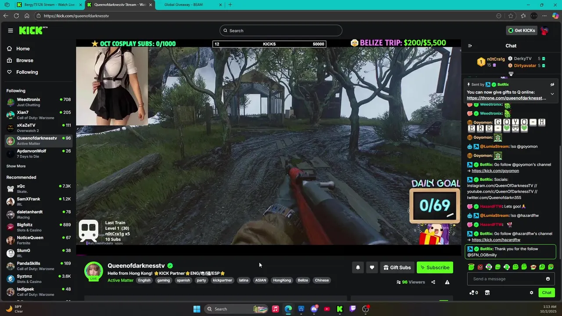Click the green Subscribe button

point(435,267)
